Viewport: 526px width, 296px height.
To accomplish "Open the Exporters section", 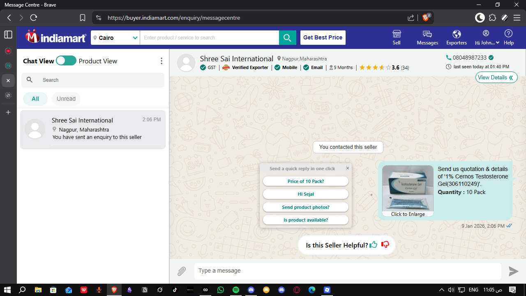I will click(x=457, y=37).
